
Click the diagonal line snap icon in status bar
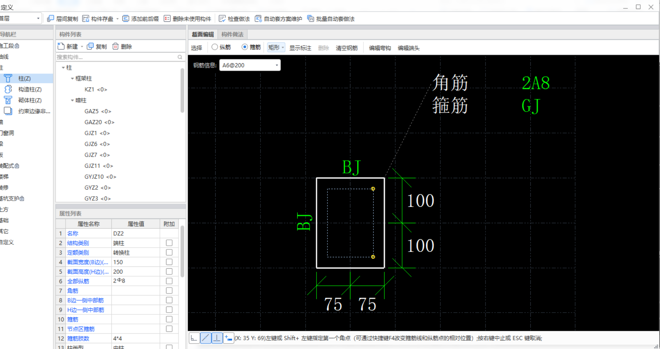coord(205,338)
